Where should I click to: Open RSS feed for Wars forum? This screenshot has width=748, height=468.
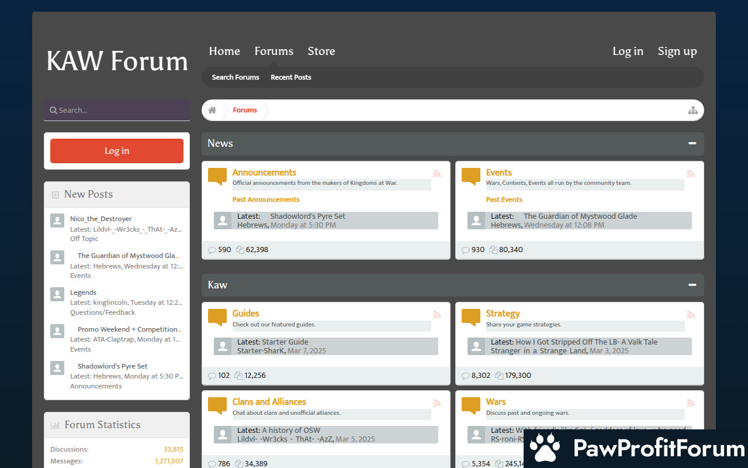pyautogui.click(x=691, y=403)
